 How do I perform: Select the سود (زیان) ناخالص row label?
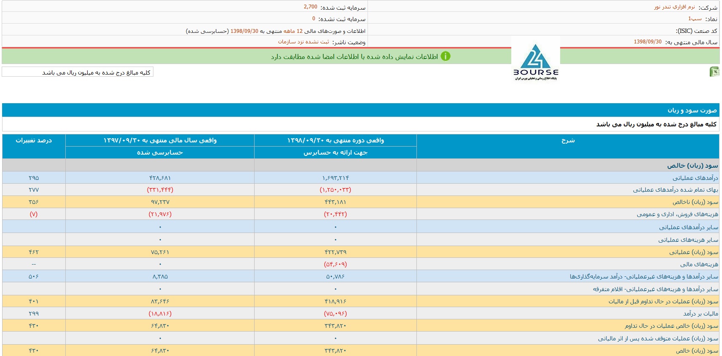(695, 202)
